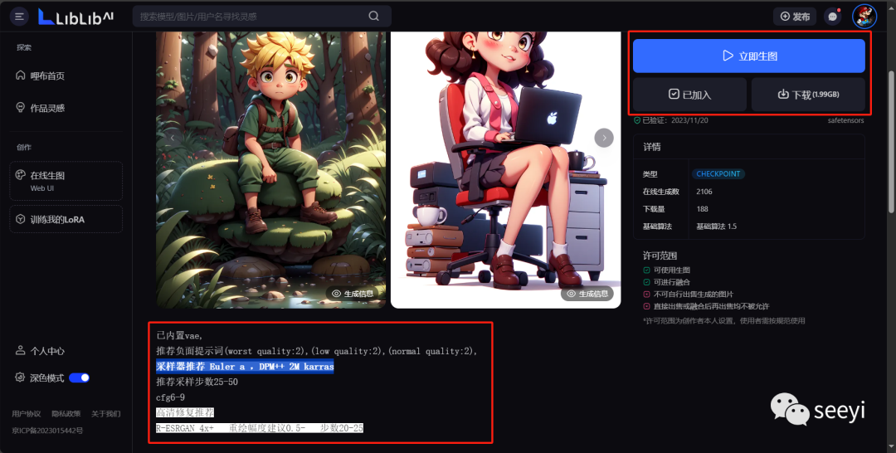
Task: Click the page vertical scrollbar
Action: point(891,141)
